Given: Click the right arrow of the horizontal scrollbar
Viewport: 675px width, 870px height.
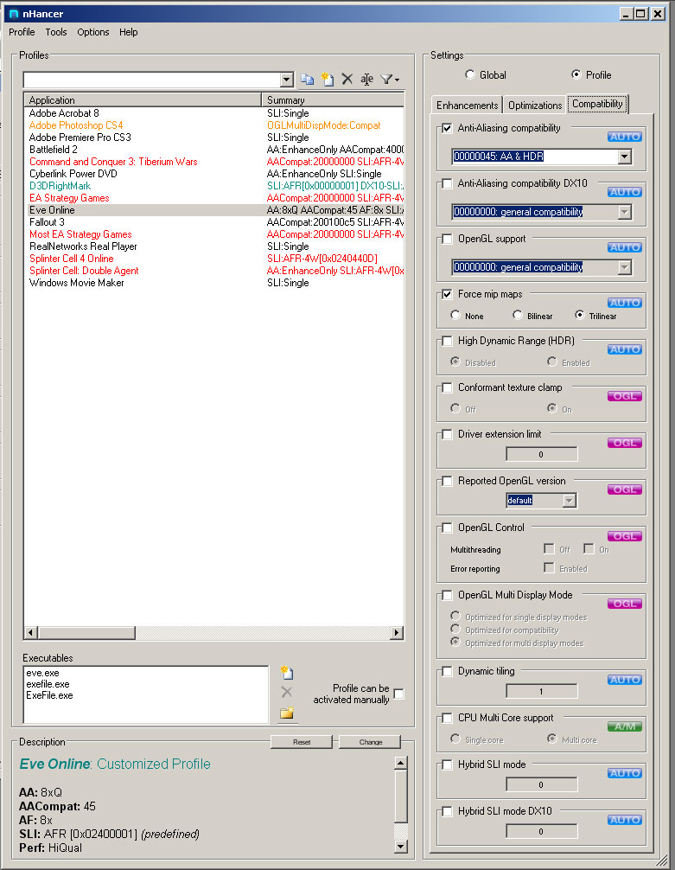Looking at the screenshot, I should click(397, 632).
